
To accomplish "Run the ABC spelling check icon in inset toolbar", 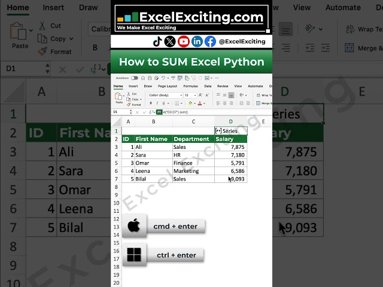I will coord(173,78).
